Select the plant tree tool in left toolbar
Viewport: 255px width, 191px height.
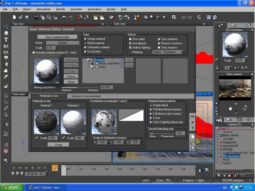click(6, 58)
